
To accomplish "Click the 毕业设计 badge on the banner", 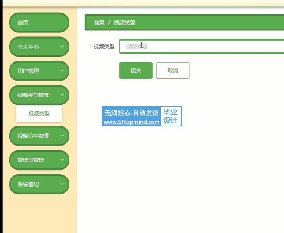I will click(x=171, y=116).
